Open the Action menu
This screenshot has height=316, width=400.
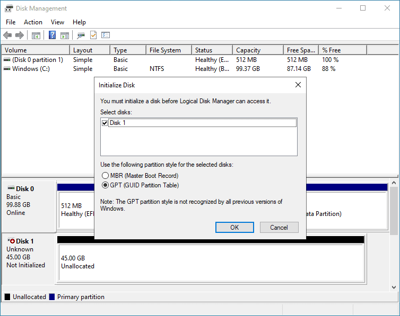point(33,22)
